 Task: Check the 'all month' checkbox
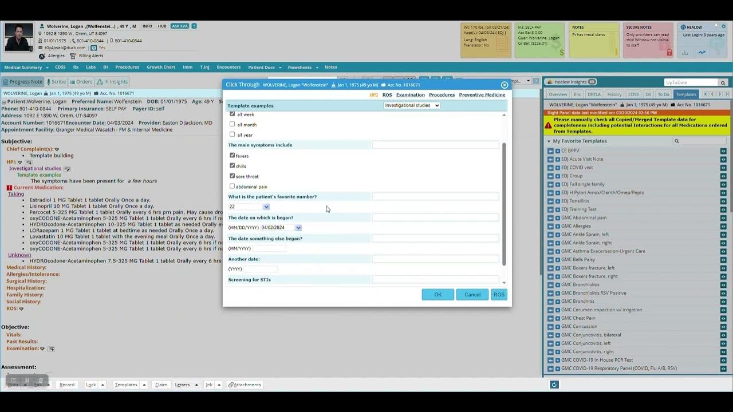[232, 124]
